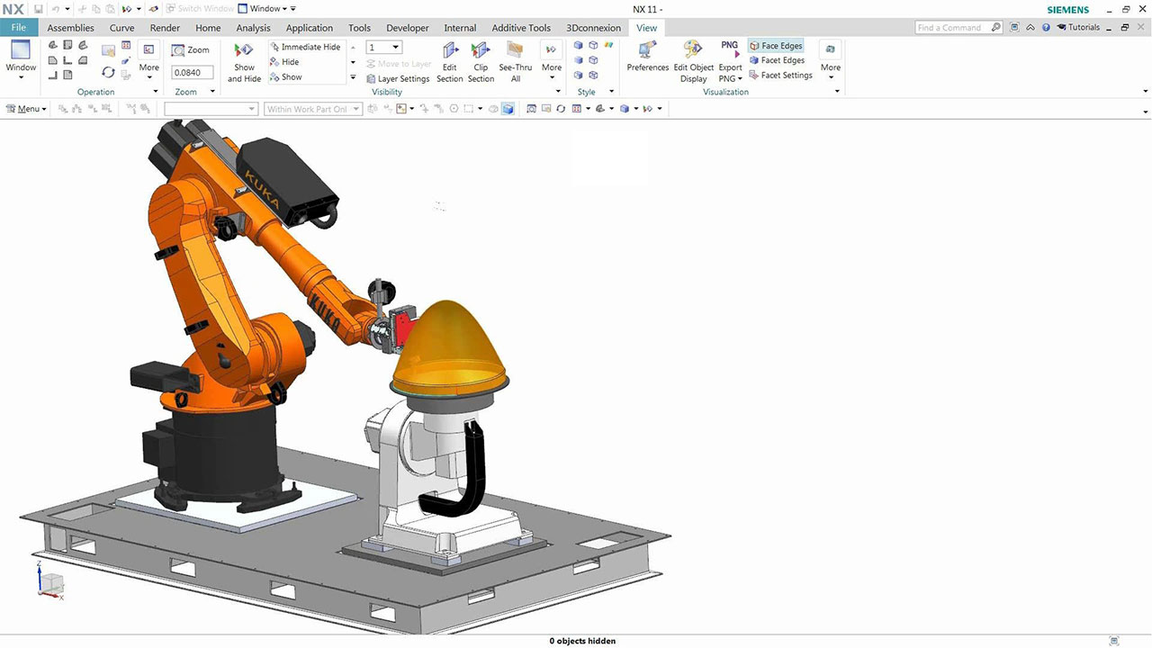Open the Menu dropdown
The image size is (1152, 648).
(26, 109)
